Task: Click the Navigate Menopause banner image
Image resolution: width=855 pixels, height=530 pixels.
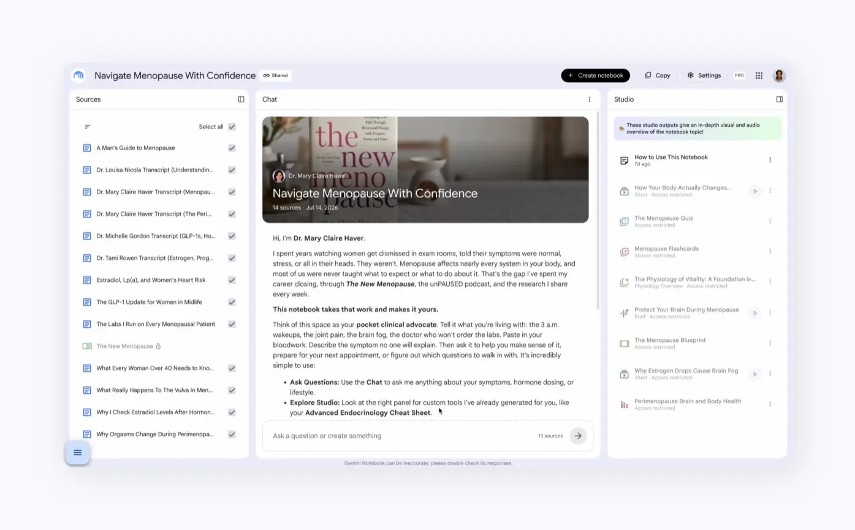Action: 425,170
